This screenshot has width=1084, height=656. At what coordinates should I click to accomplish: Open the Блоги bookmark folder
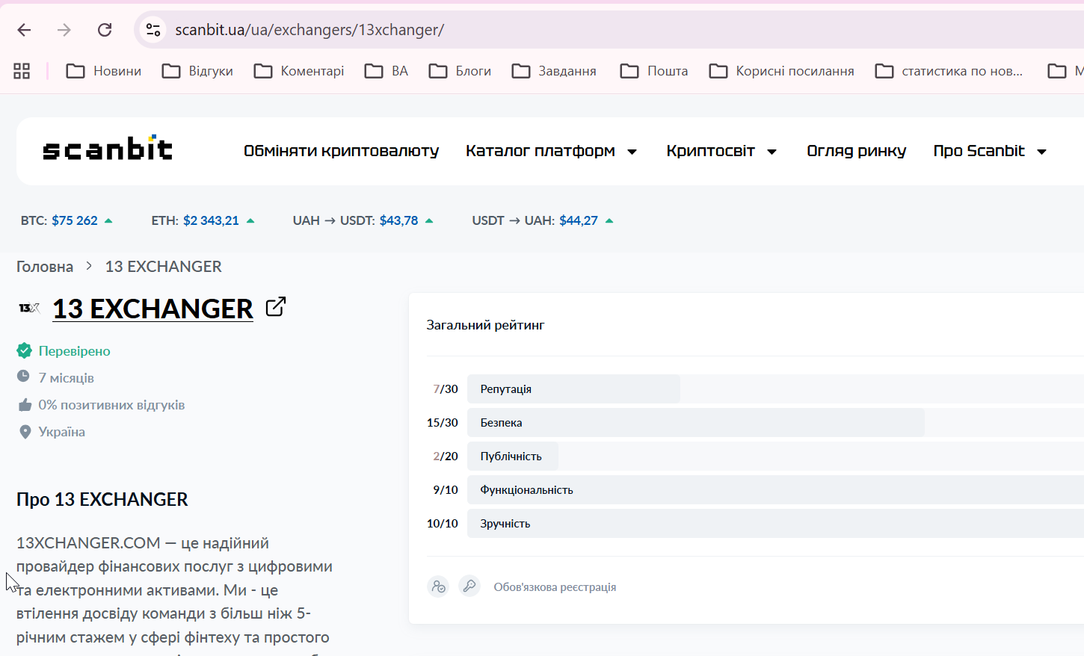[460, 71]
